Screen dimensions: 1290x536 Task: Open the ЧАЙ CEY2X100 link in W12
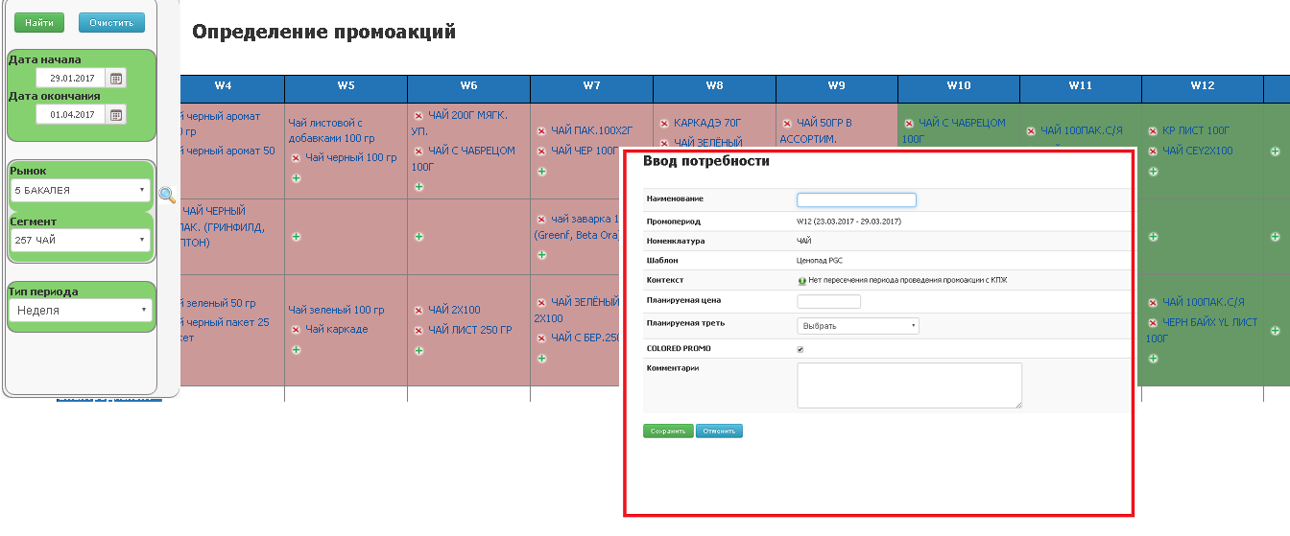1197,151
